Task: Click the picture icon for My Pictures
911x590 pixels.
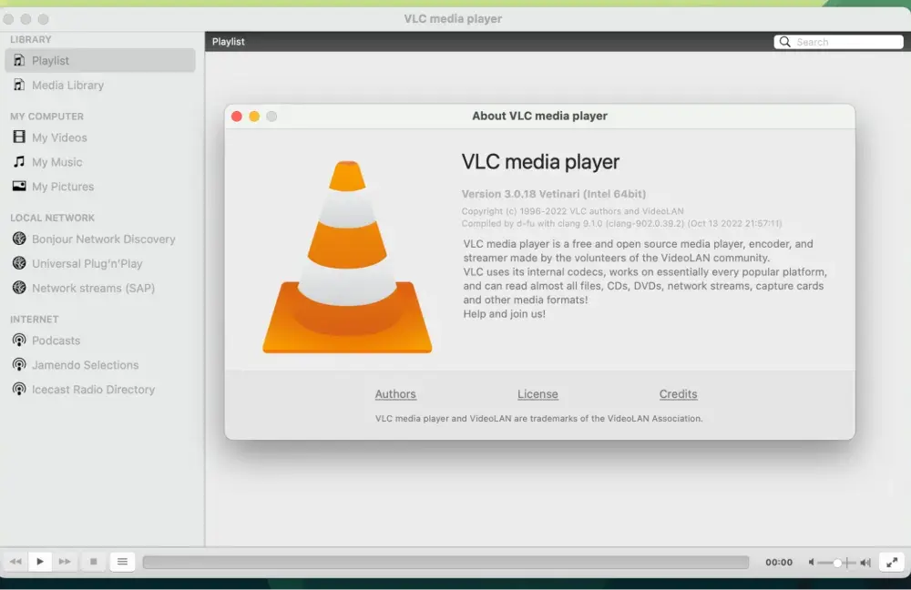Action: pyautogui.click(x=19, y=186)
